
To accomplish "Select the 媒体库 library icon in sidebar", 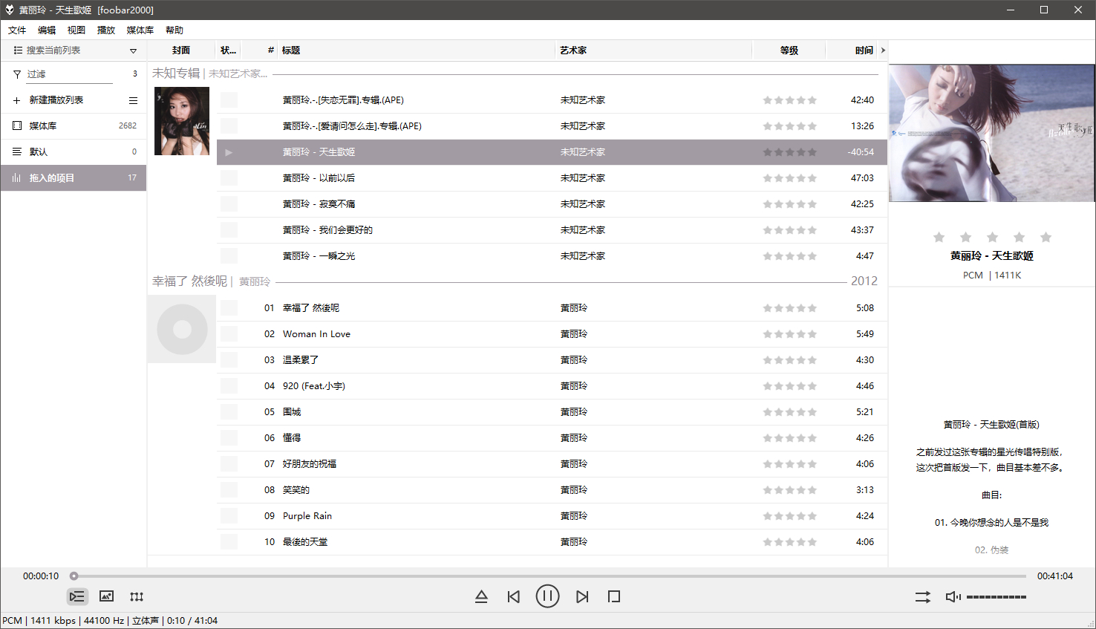I will [x=16, y=126].
